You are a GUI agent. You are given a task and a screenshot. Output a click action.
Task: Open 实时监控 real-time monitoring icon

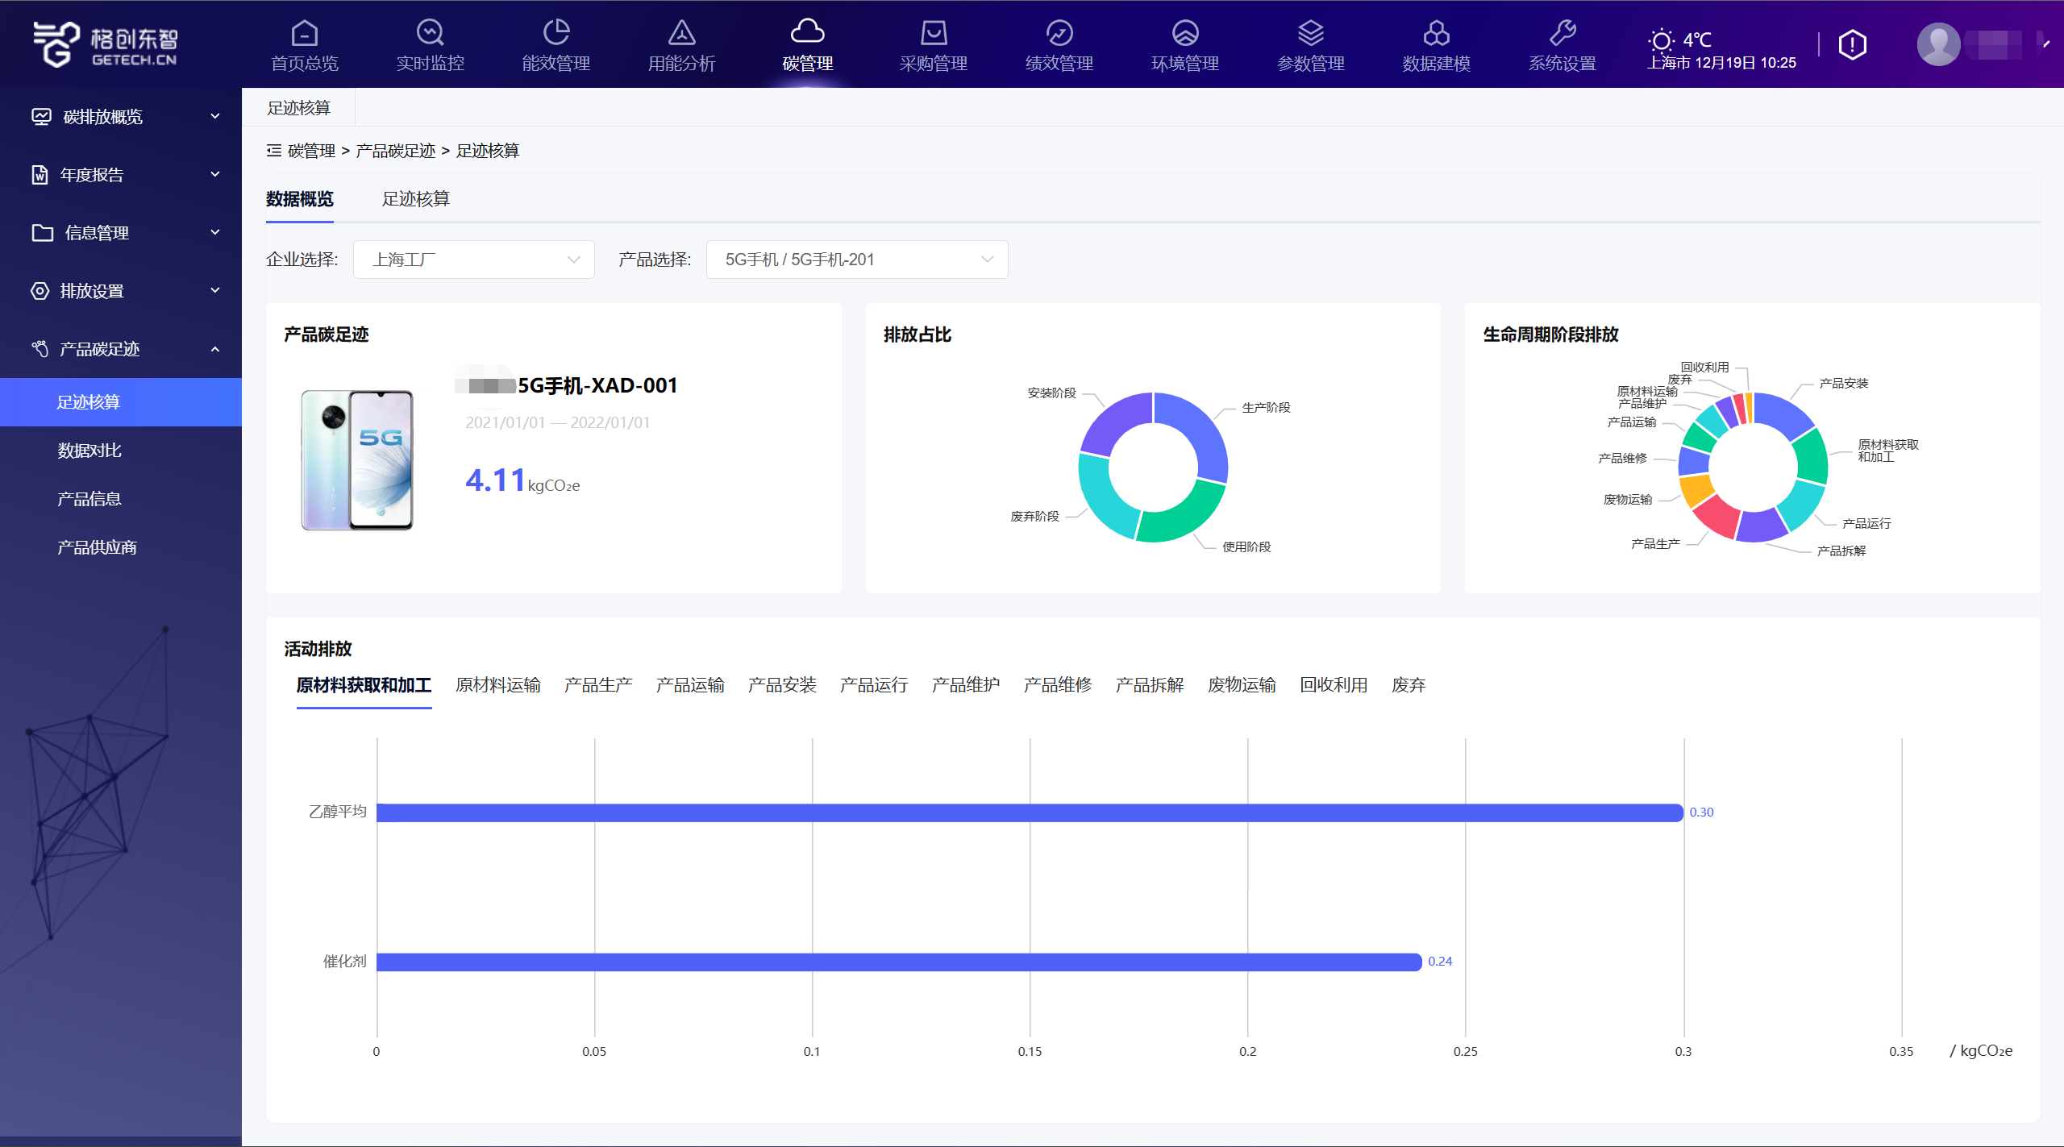tap(430, 34)
